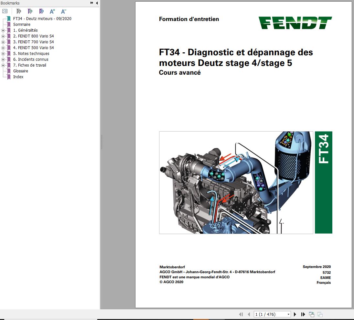This screenshot has width=354, height=320.
Task: Expand the 7. Fiches de travail bookmark
Action: point(3,65)
